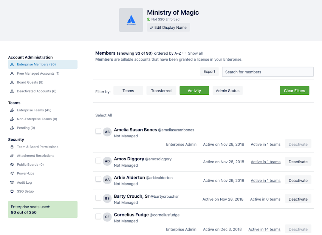Click the Audit Log list icon
The height and width of the screenshot is (235, 322).
coord(12,182)
